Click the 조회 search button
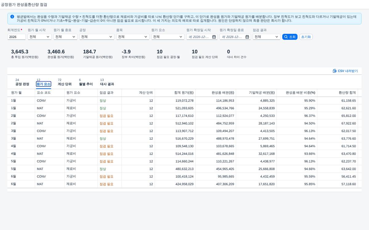The width and height of the screenshot is (369, 230). click(290, 37)
